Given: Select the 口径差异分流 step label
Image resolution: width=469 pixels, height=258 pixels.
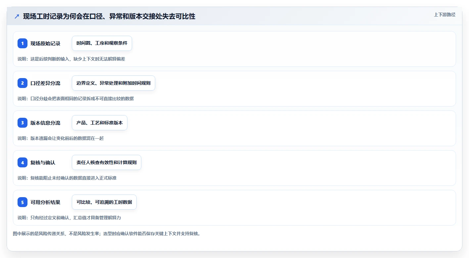Looking at the screenshot, I should [45, 83].
